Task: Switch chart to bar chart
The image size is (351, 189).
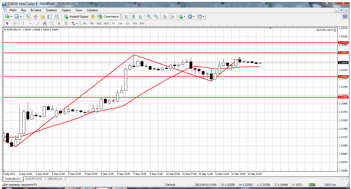Action: pyautogui.click(x=126, y=17)
